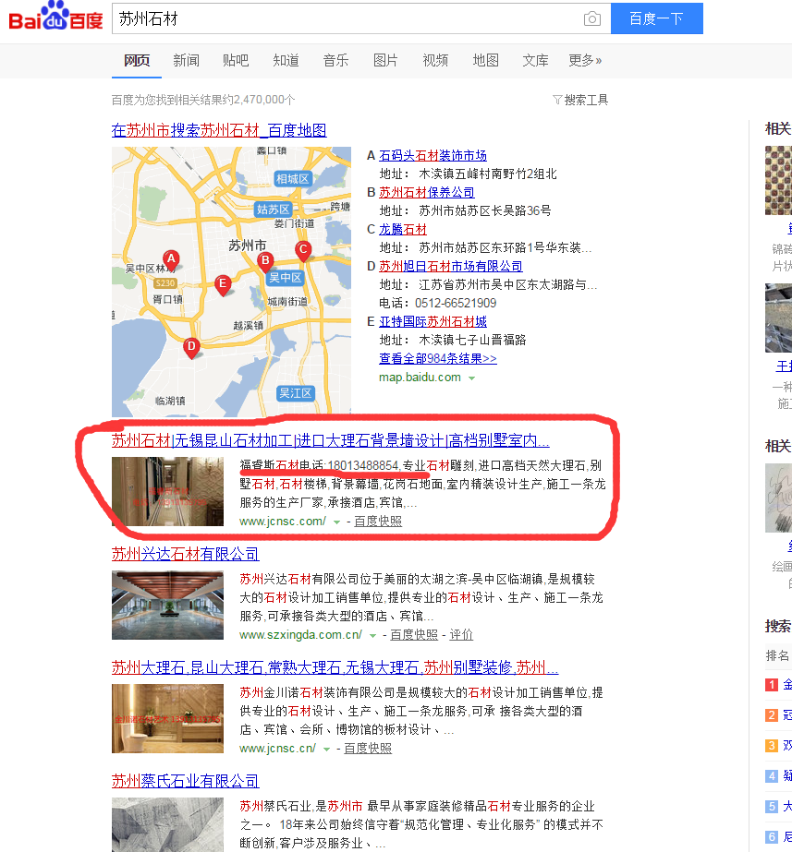792x852 pixels.
Task: Click the rank 1 badge in sidebar
Action: [772, 685]
